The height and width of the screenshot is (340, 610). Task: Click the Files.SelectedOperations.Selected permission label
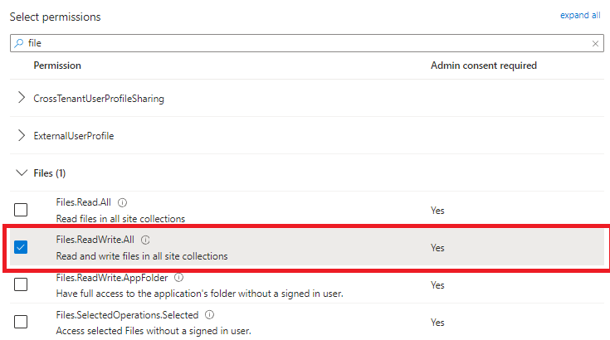pos(127,315)
